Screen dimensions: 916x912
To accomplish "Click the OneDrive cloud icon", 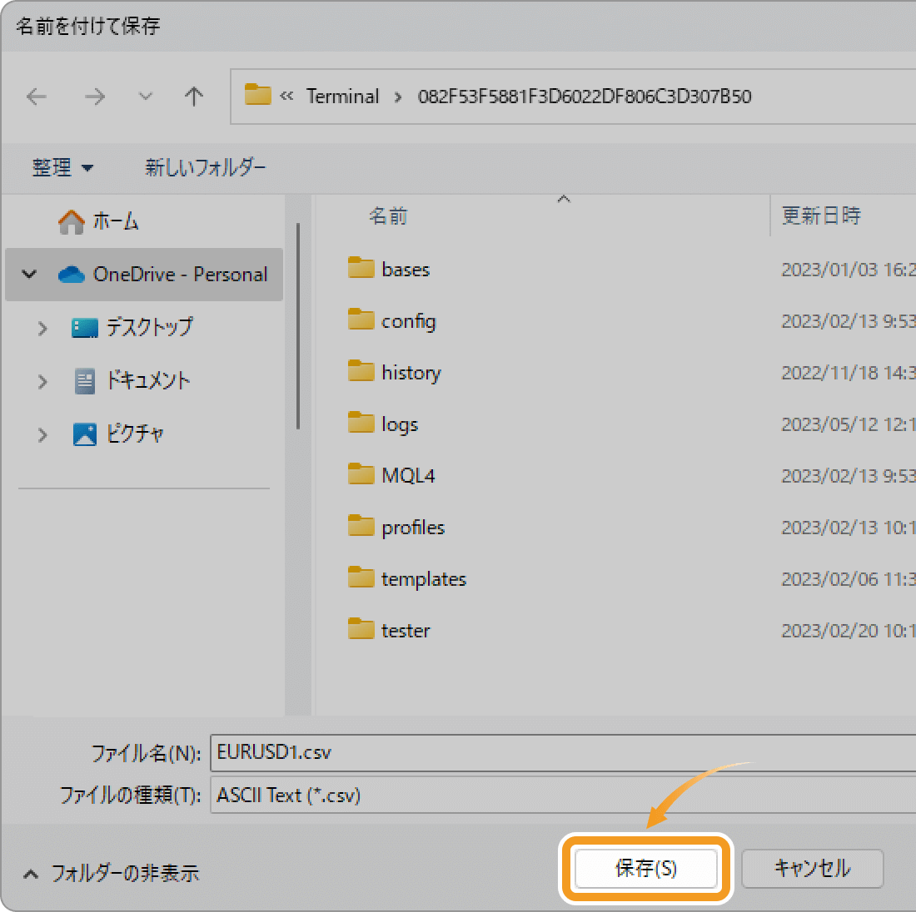I will point(72,275).
